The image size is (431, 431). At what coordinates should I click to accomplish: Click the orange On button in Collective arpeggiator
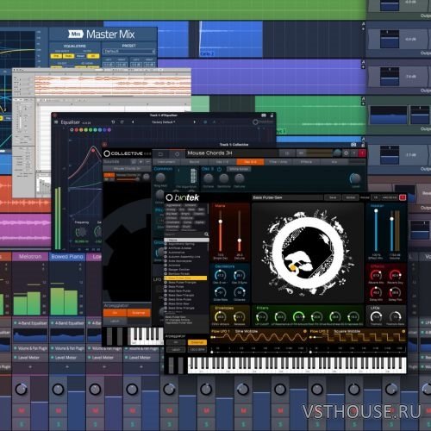[x=115, y=313]
